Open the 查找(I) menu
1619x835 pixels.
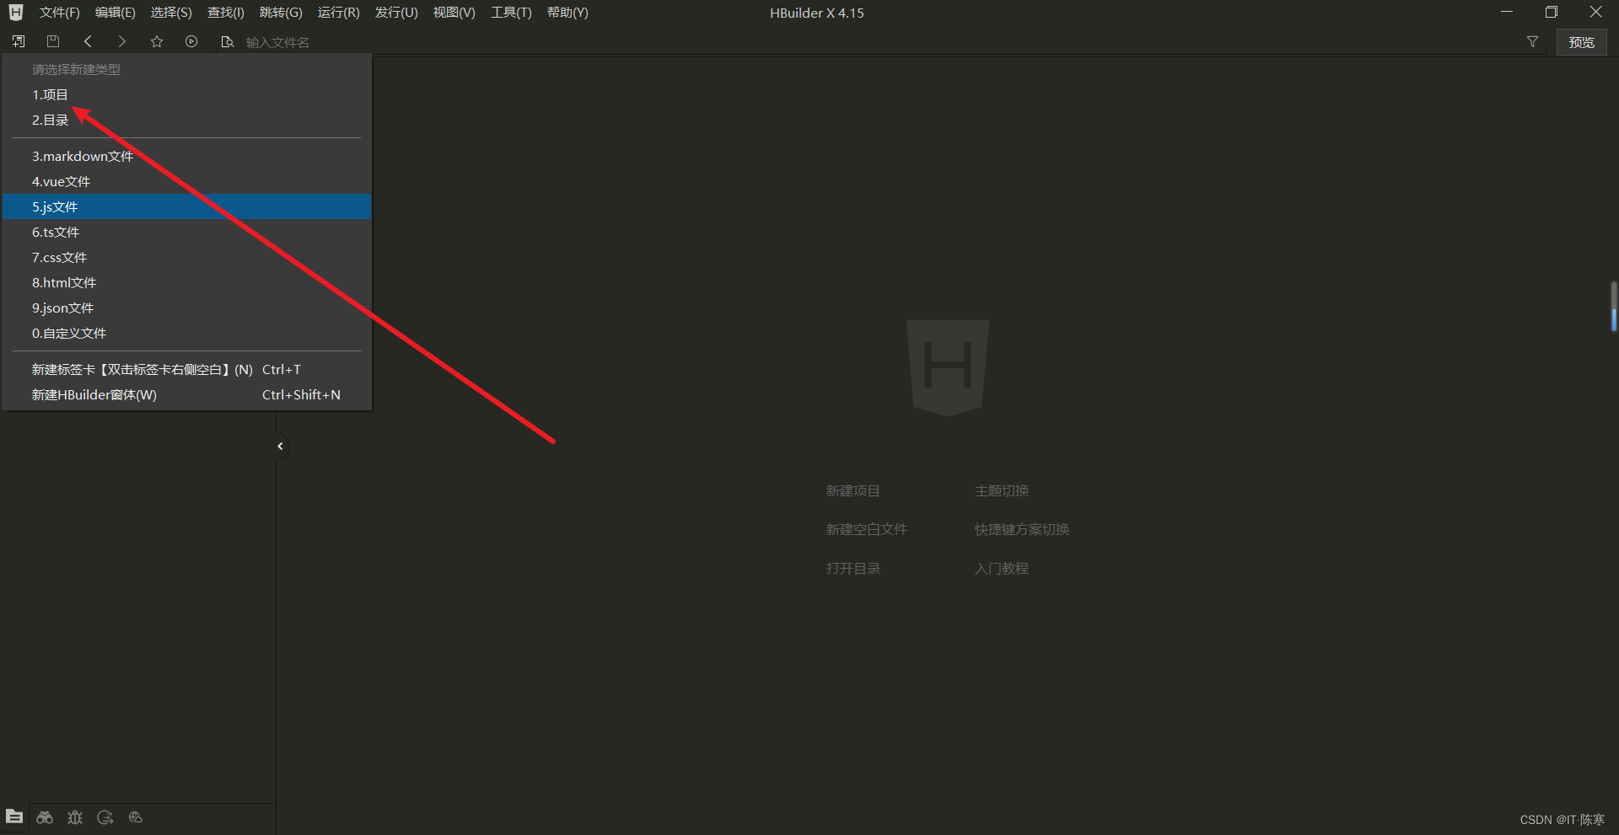226,13
